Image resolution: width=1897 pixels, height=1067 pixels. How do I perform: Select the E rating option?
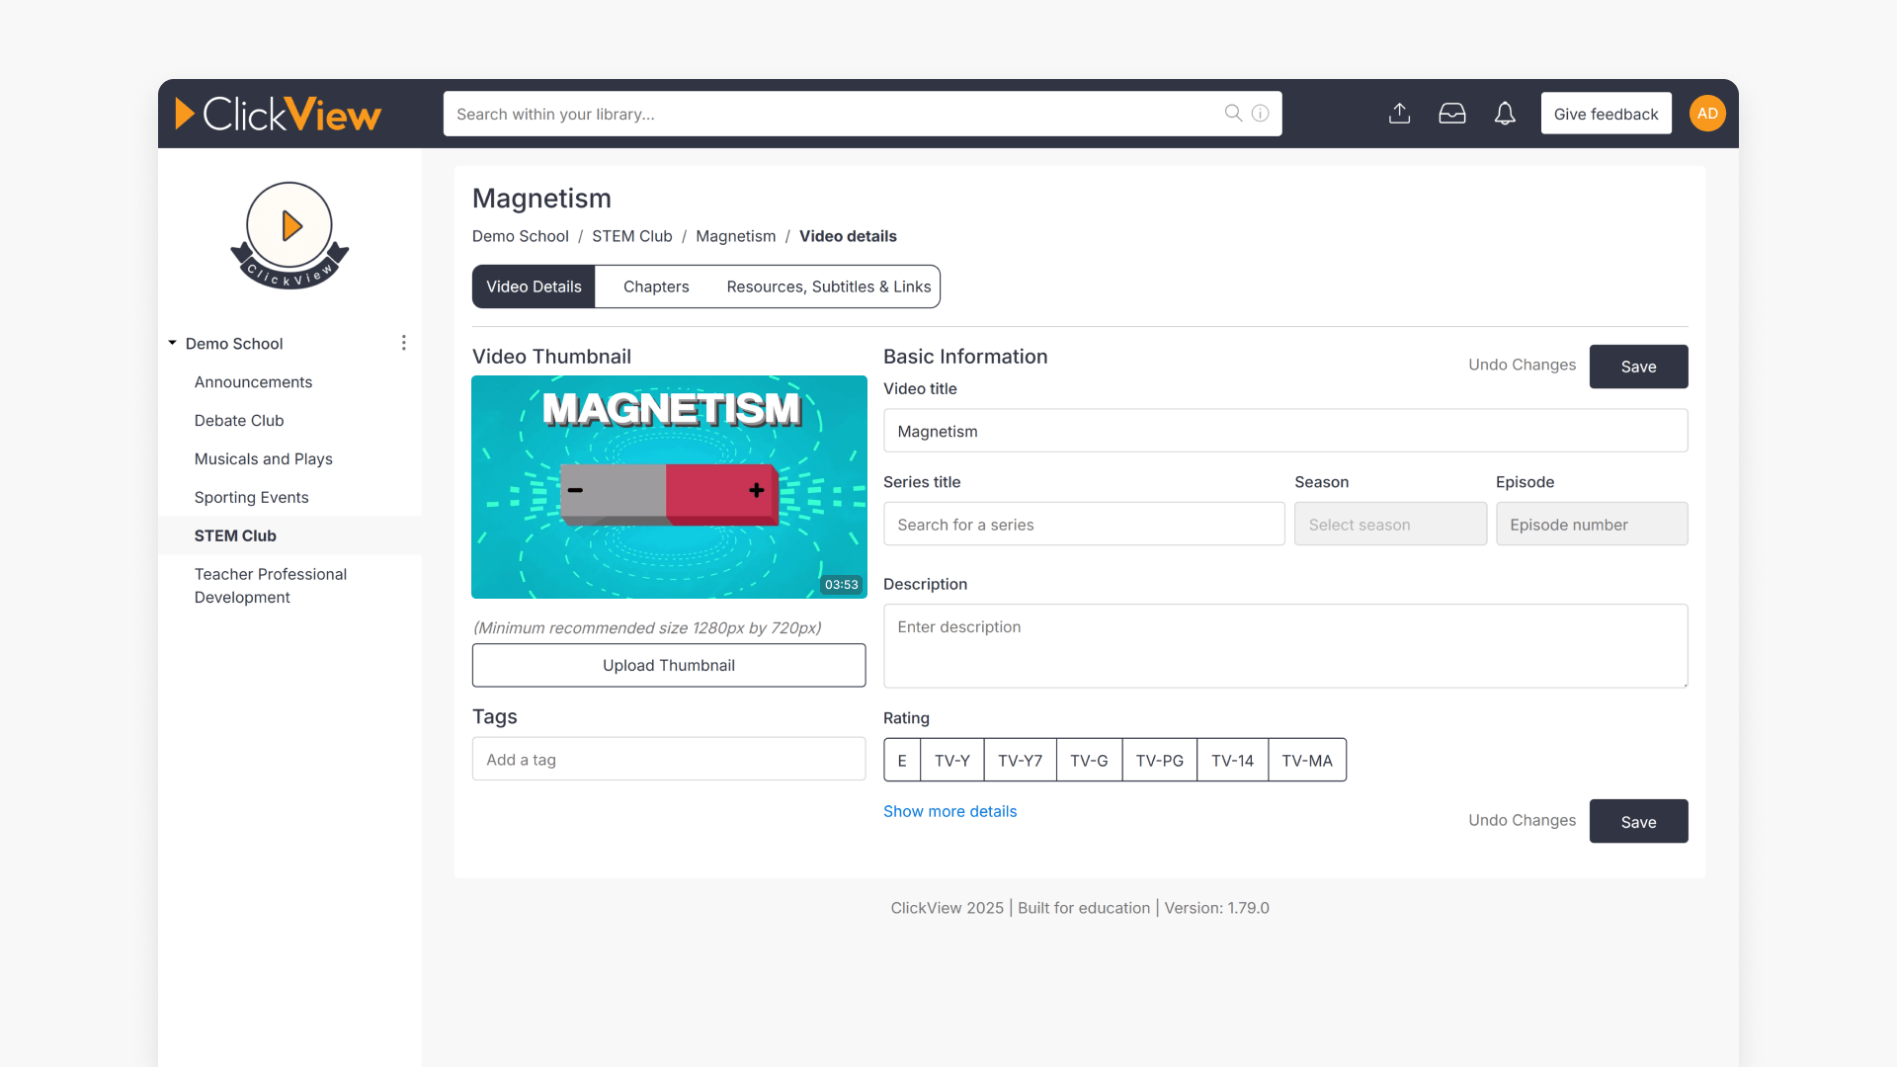[x=901, y=760]
